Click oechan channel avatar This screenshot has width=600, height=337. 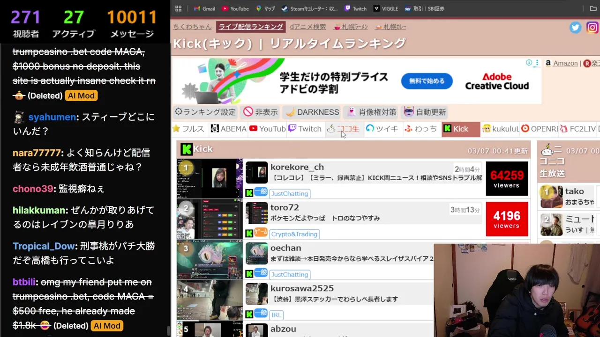coord(256,254)
